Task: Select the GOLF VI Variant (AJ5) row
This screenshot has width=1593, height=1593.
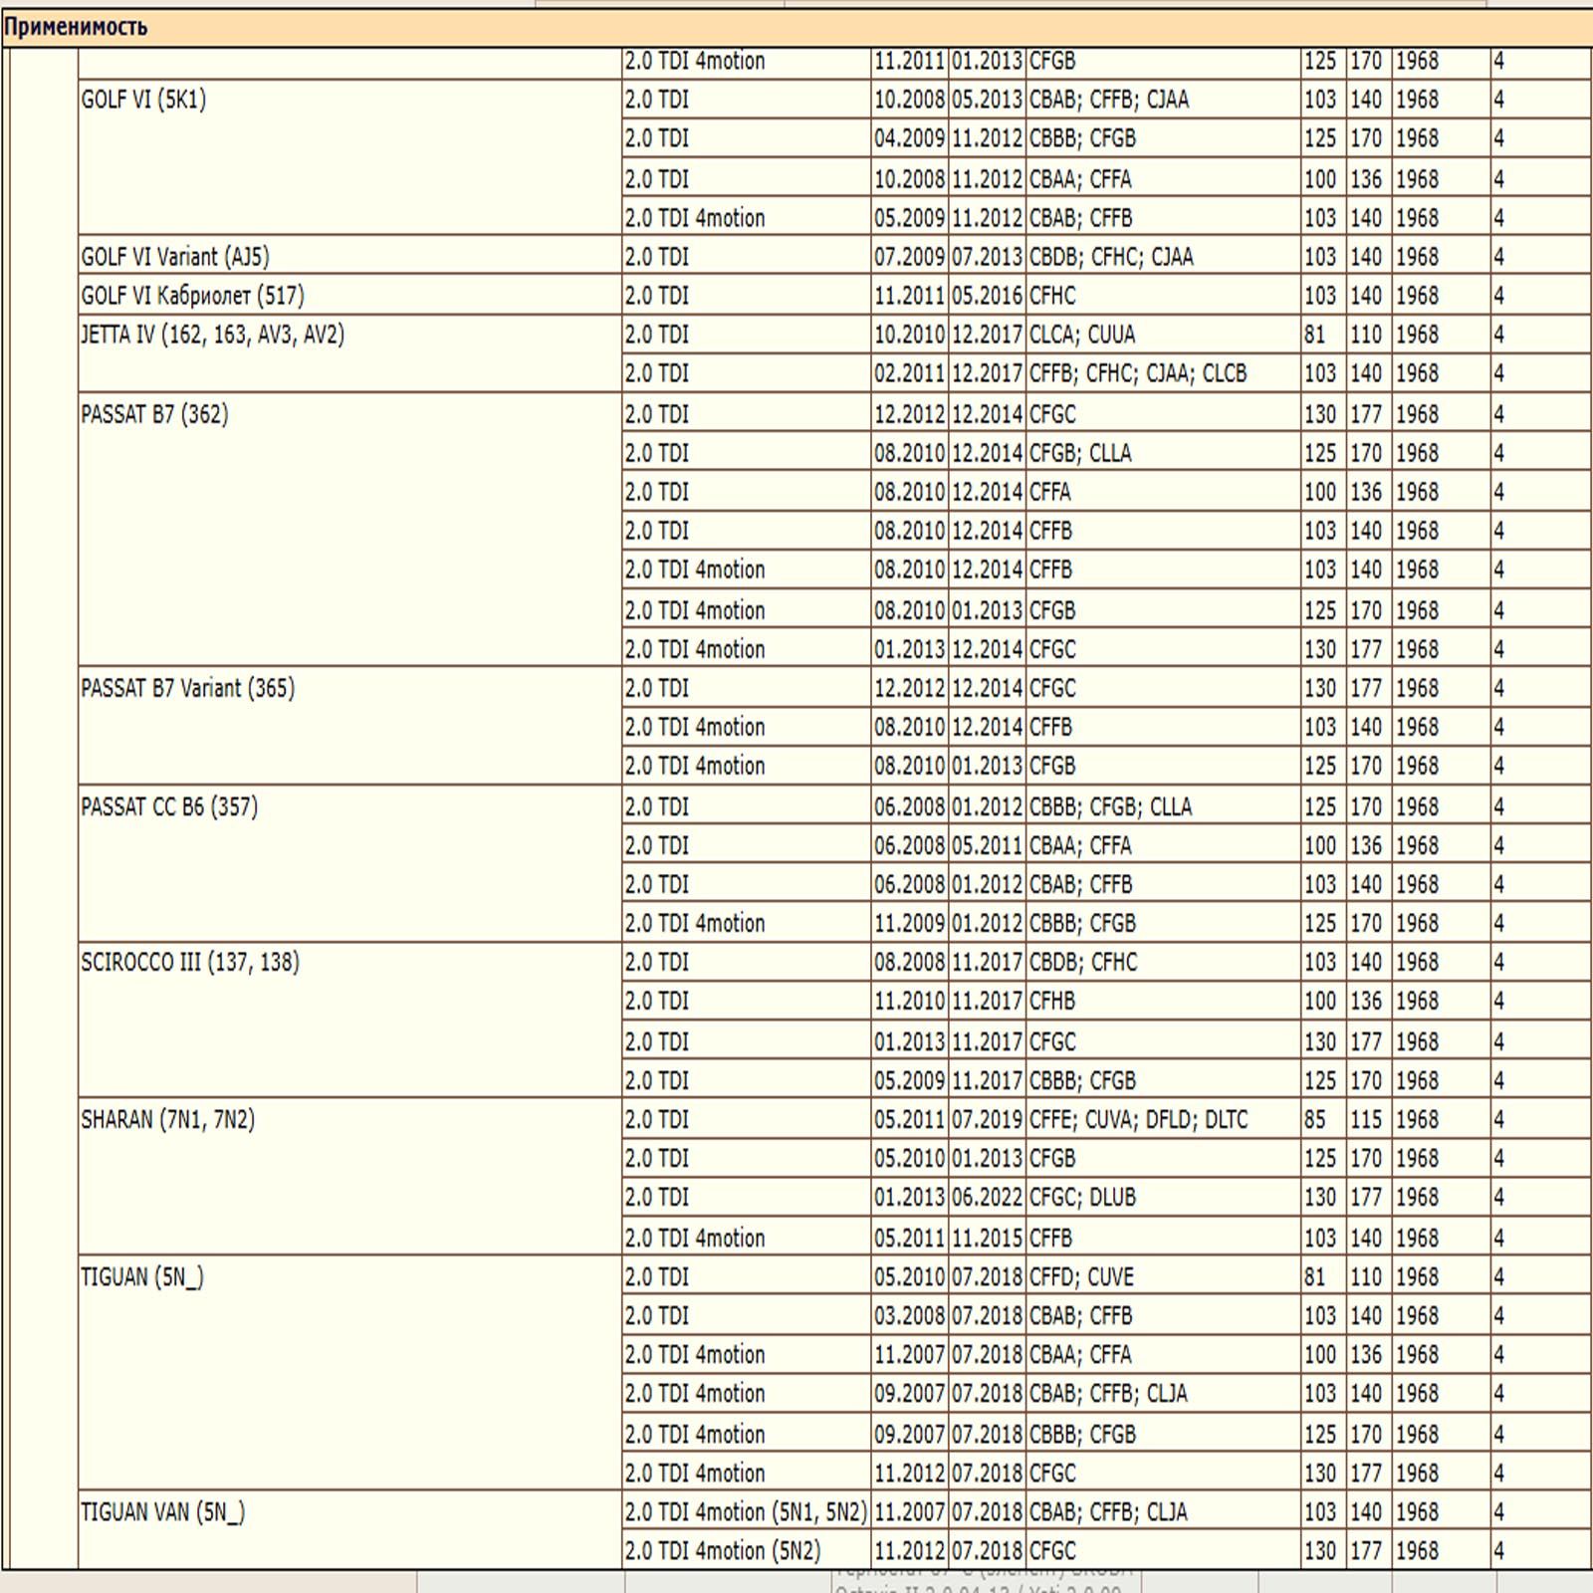Action: pos(175,257)
